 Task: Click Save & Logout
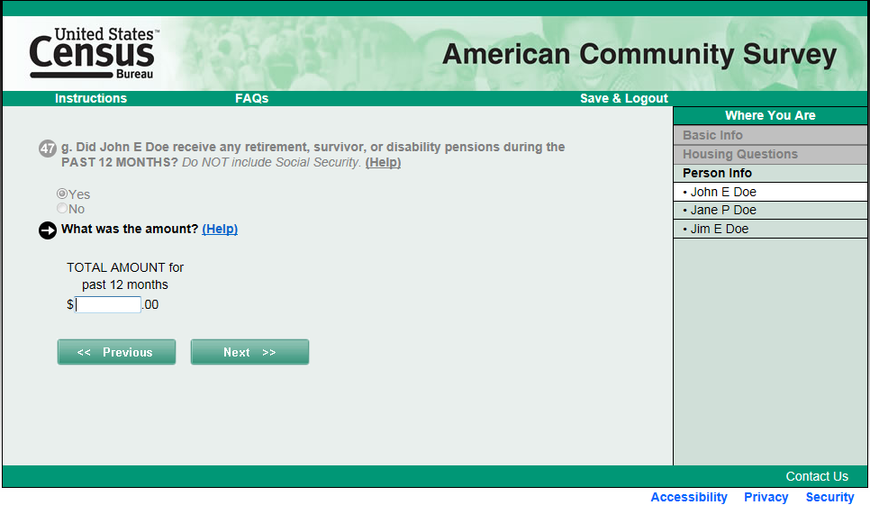pos(624,98)
